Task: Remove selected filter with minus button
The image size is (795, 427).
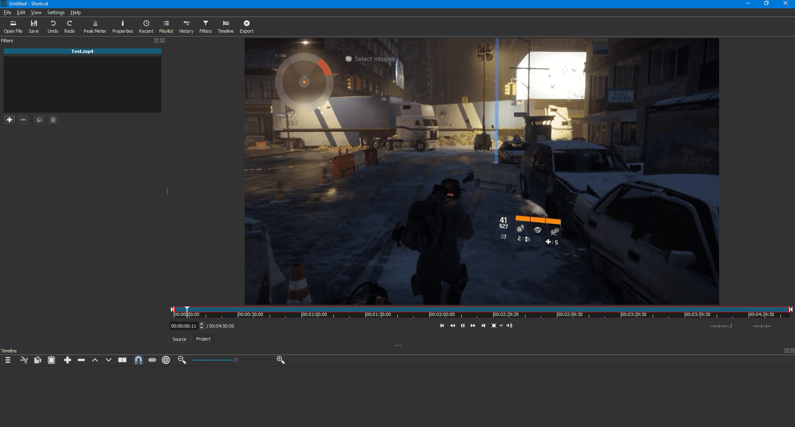Action: coord(23,120)
